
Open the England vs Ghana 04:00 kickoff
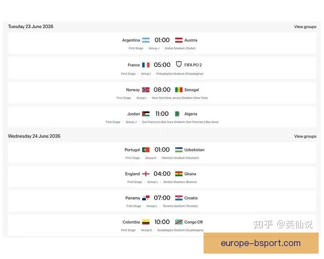tap(162, 174)
